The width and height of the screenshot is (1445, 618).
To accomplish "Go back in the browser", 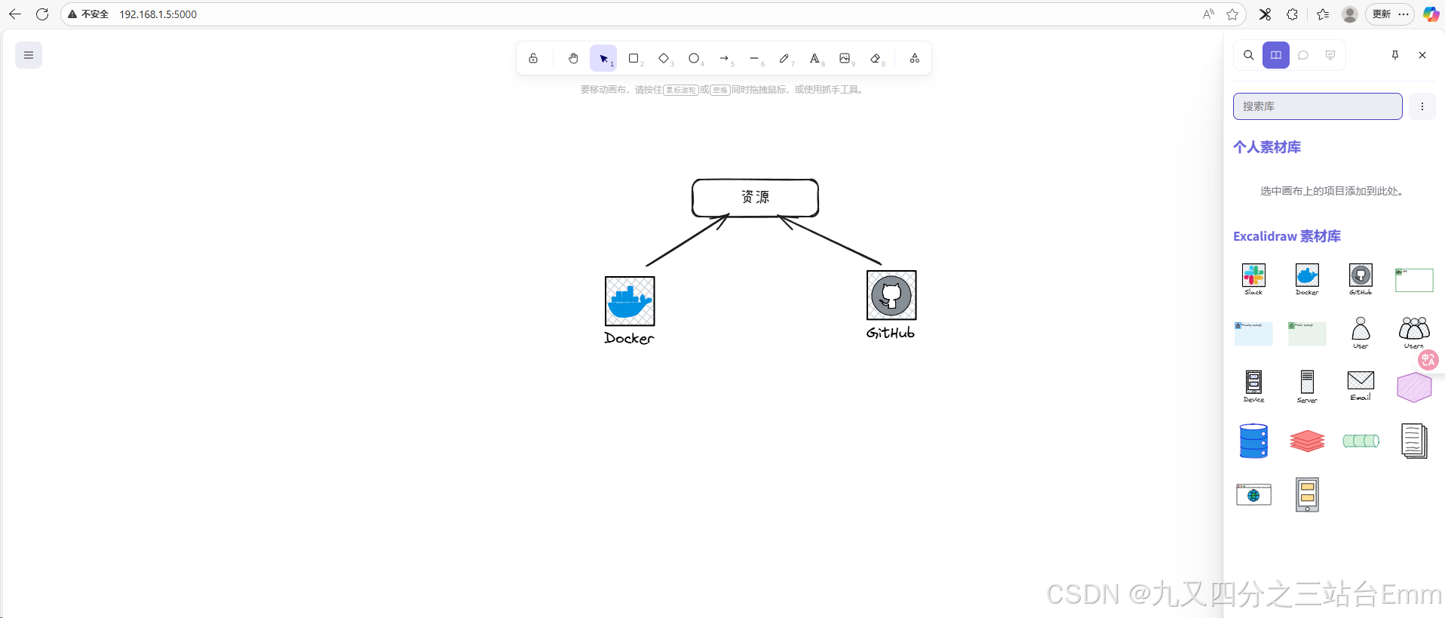I will (x=15, y=14).
